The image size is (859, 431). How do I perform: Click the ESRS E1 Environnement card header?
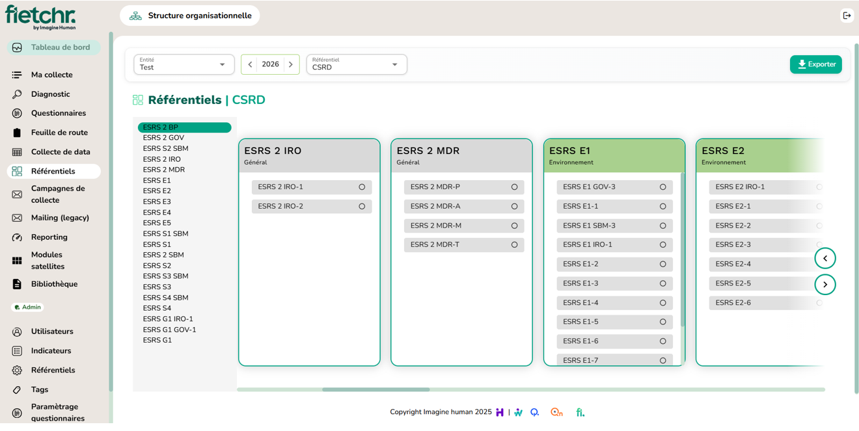(614, 156)
